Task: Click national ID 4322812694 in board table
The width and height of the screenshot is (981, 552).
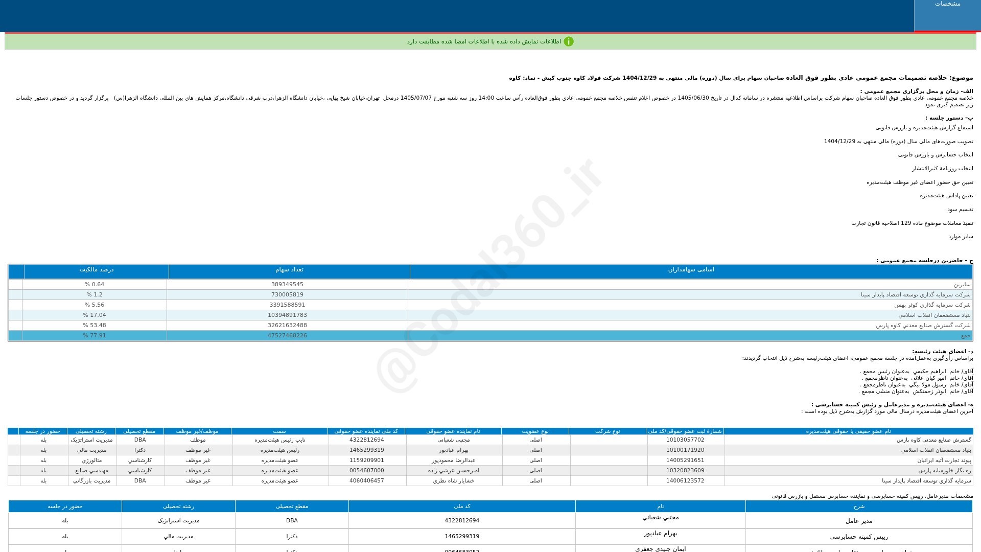Action: point(367,440)
